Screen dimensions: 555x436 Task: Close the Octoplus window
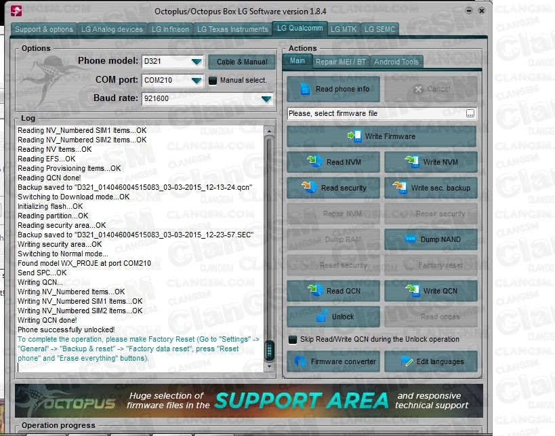pos(481,11)
